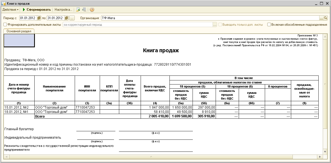Select cell 18.01.2012, №1
331x163 pixels.
[19, 112]
